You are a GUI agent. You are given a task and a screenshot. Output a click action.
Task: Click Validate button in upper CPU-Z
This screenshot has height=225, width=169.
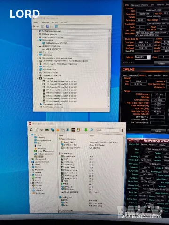[161, 63]
